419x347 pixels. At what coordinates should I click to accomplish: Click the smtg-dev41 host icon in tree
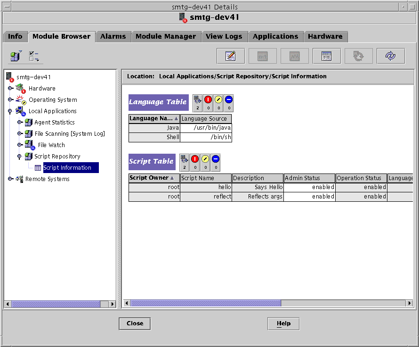[10, 77]
